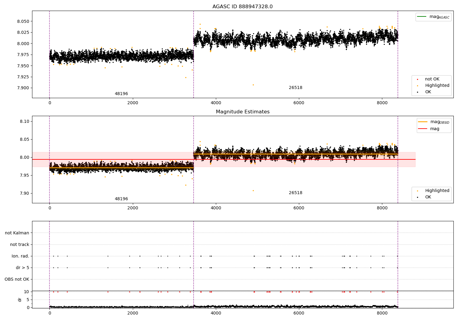The width and height of the screenshot is (458, 320).
Task: Click 'Highlighted' legend entry in top plot
Action: [433, 86]
